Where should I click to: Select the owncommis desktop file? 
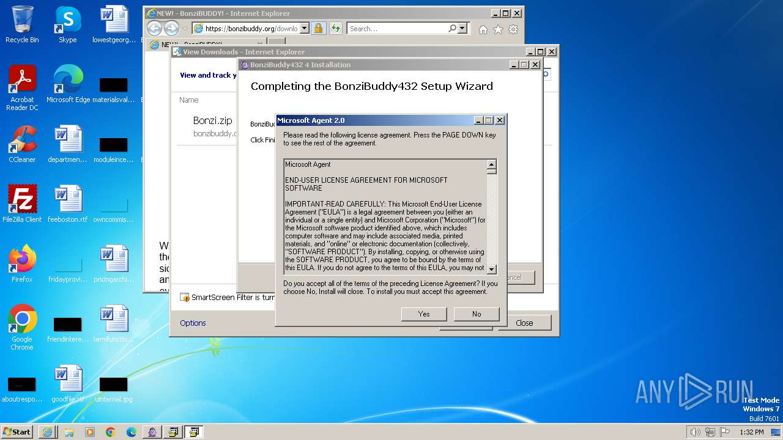pos(114,210)
